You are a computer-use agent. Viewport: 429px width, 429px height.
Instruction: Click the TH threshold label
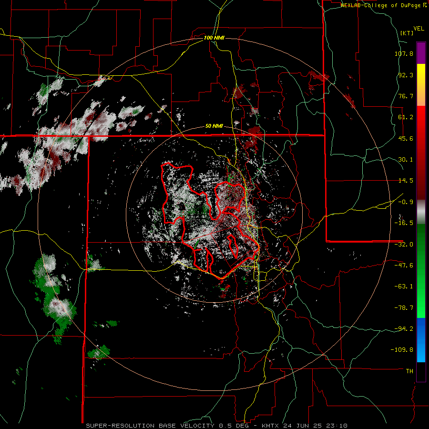(409, 371)
